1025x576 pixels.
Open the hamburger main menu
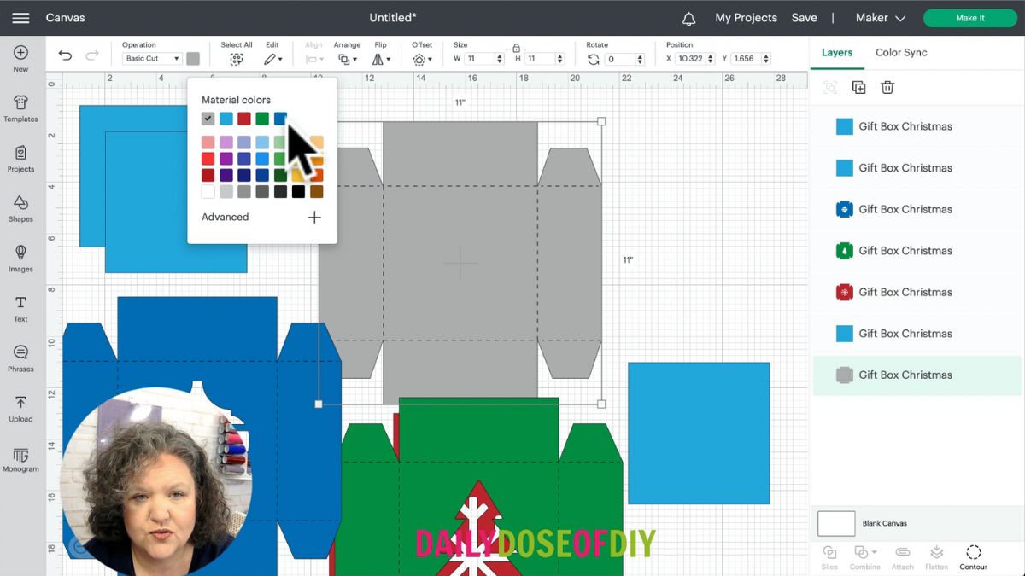point(20,18)
